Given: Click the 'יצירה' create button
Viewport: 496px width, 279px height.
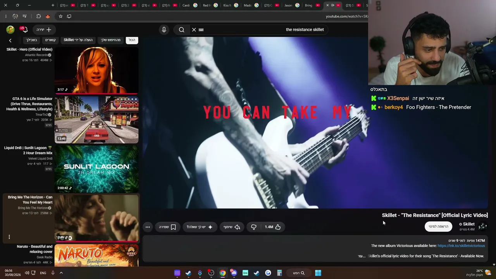Looking at the screenshot, I should click(x=44, y=29).
